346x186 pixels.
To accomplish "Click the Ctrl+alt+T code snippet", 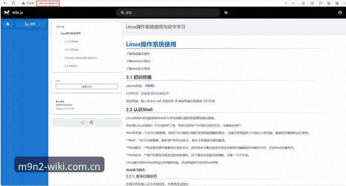I will (x=160, y=93).
